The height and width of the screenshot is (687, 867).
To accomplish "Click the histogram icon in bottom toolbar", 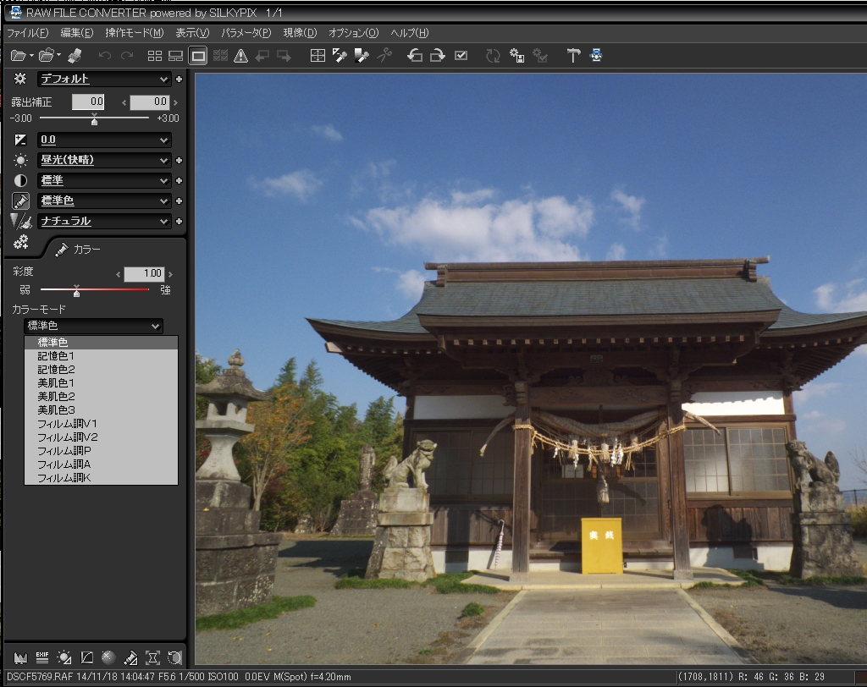I will tap(20, 657).
